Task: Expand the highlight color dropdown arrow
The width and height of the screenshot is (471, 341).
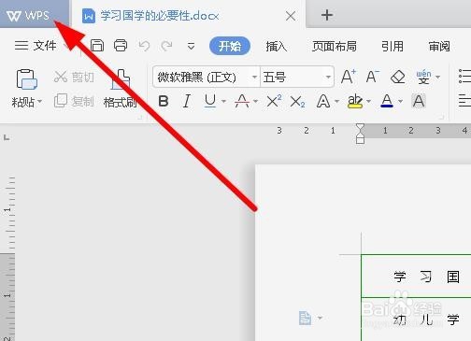Action: click(x=368, y=102)
